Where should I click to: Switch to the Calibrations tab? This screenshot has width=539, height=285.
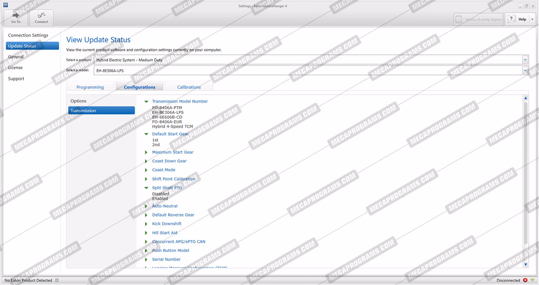(189, 87)
